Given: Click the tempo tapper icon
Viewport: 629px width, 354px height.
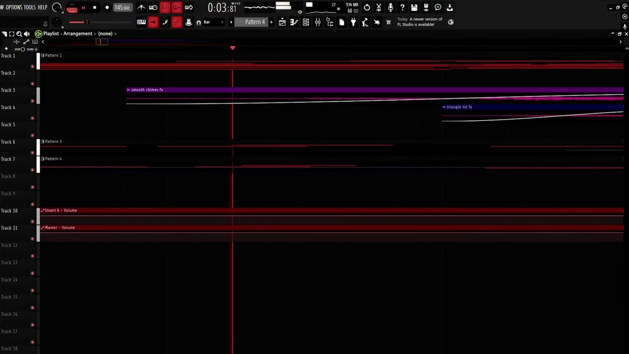Looking at the screenshot, I should click(x=365, y=22).
